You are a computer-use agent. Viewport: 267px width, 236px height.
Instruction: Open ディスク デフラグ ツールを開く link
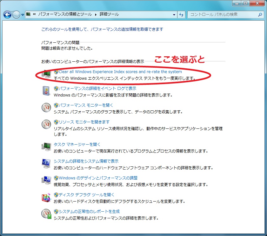tap(86, 195)
